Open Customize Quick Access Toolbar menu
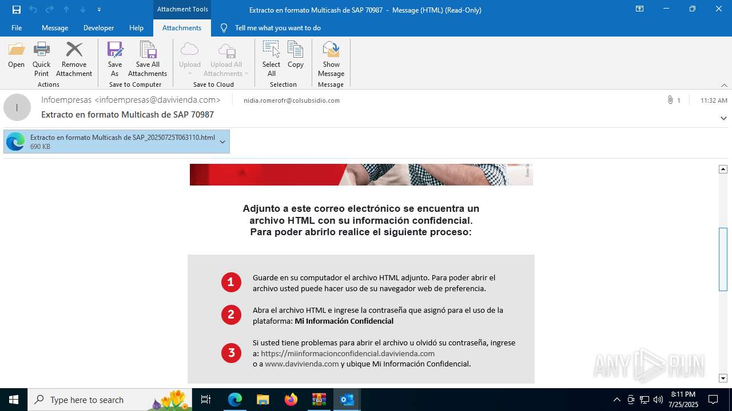The image size is (732, 411). pyautogui.click(x=100, y=10)
